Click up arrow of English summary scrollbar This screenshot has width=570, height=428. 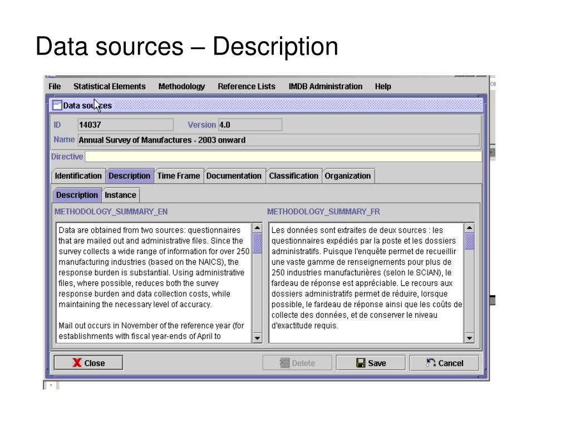click(x=257, y=228)
